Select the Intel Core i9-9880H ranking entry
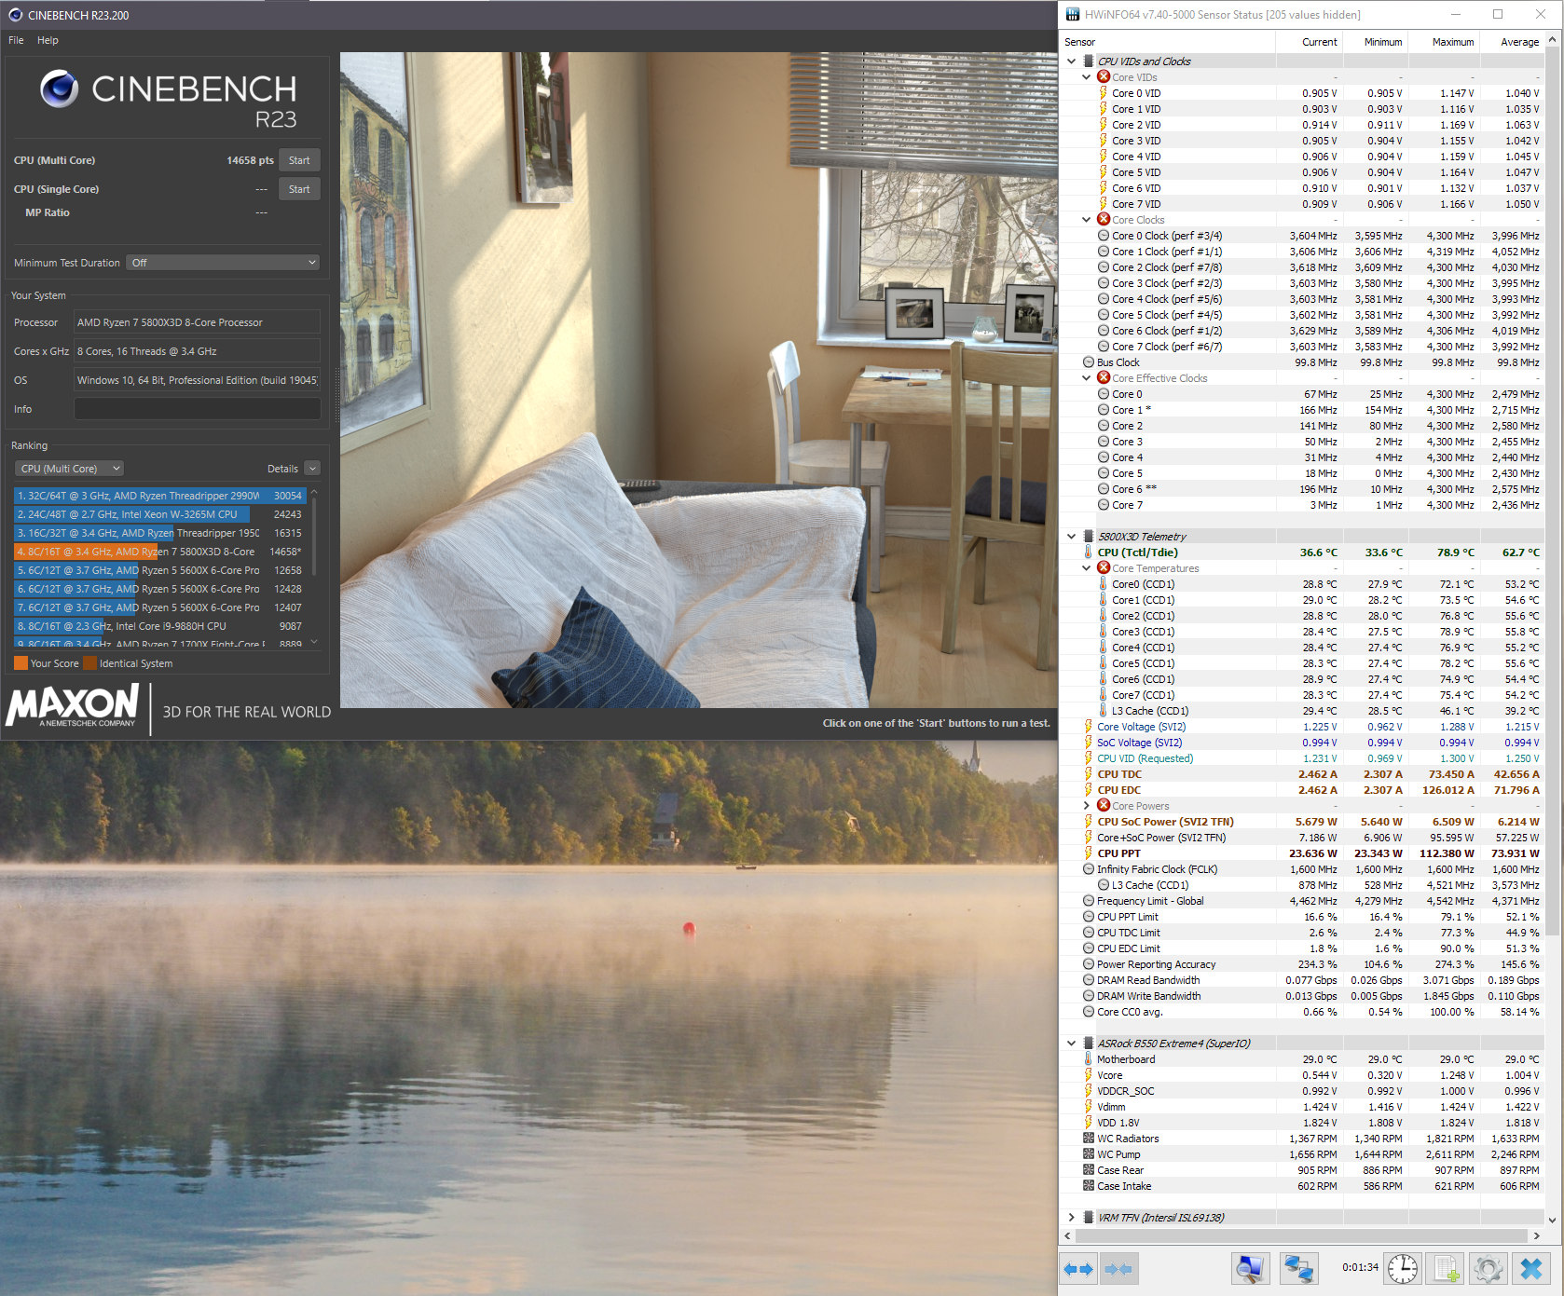1564x1296 pixels. (x=160, y=626)
